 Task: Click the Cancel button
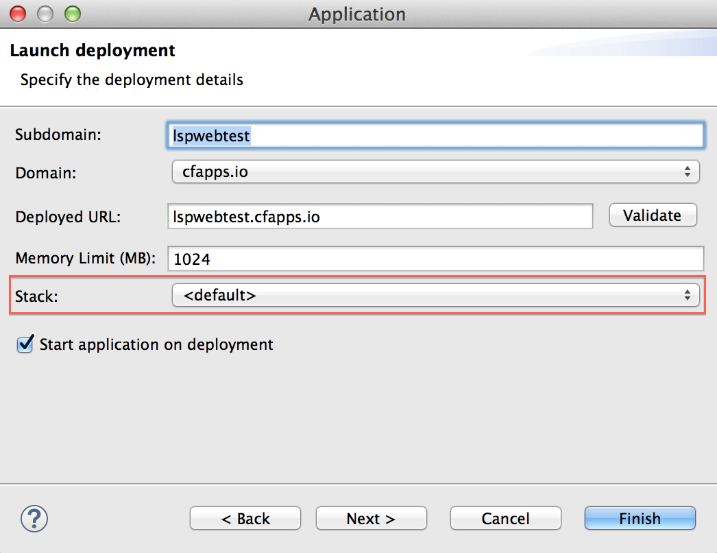(505, 519)
